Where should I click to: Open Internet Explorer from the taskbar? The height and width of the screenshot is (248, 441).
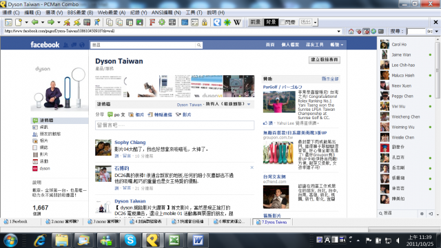coord(40,240)
